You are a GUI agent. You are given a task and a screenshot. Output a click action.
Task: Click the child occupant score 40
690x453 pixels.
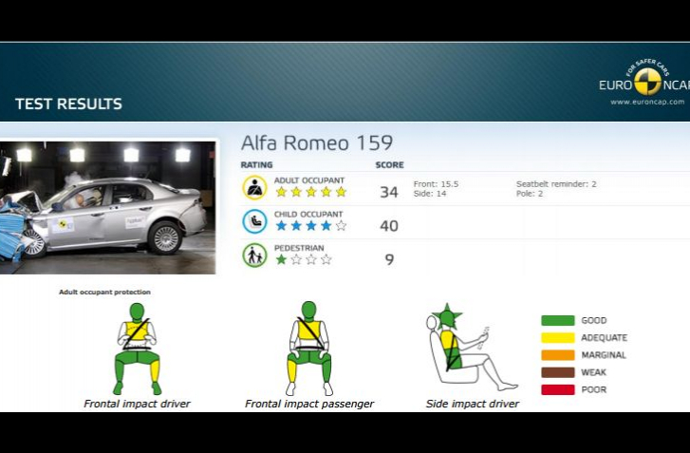(389, 226)
